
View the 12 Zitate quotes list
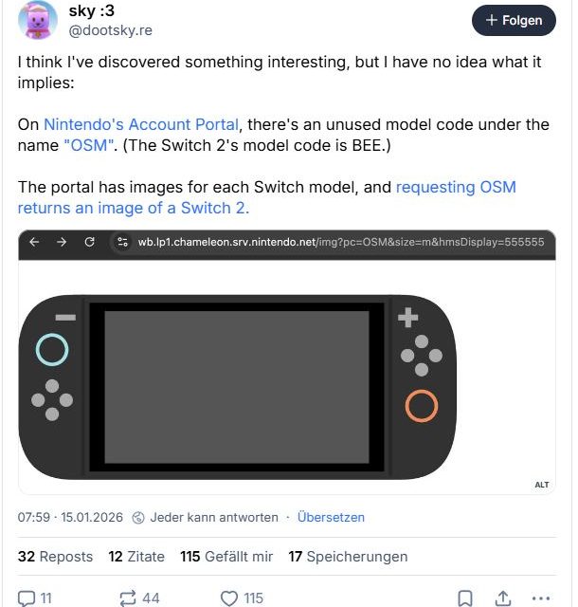pos(136,557)
